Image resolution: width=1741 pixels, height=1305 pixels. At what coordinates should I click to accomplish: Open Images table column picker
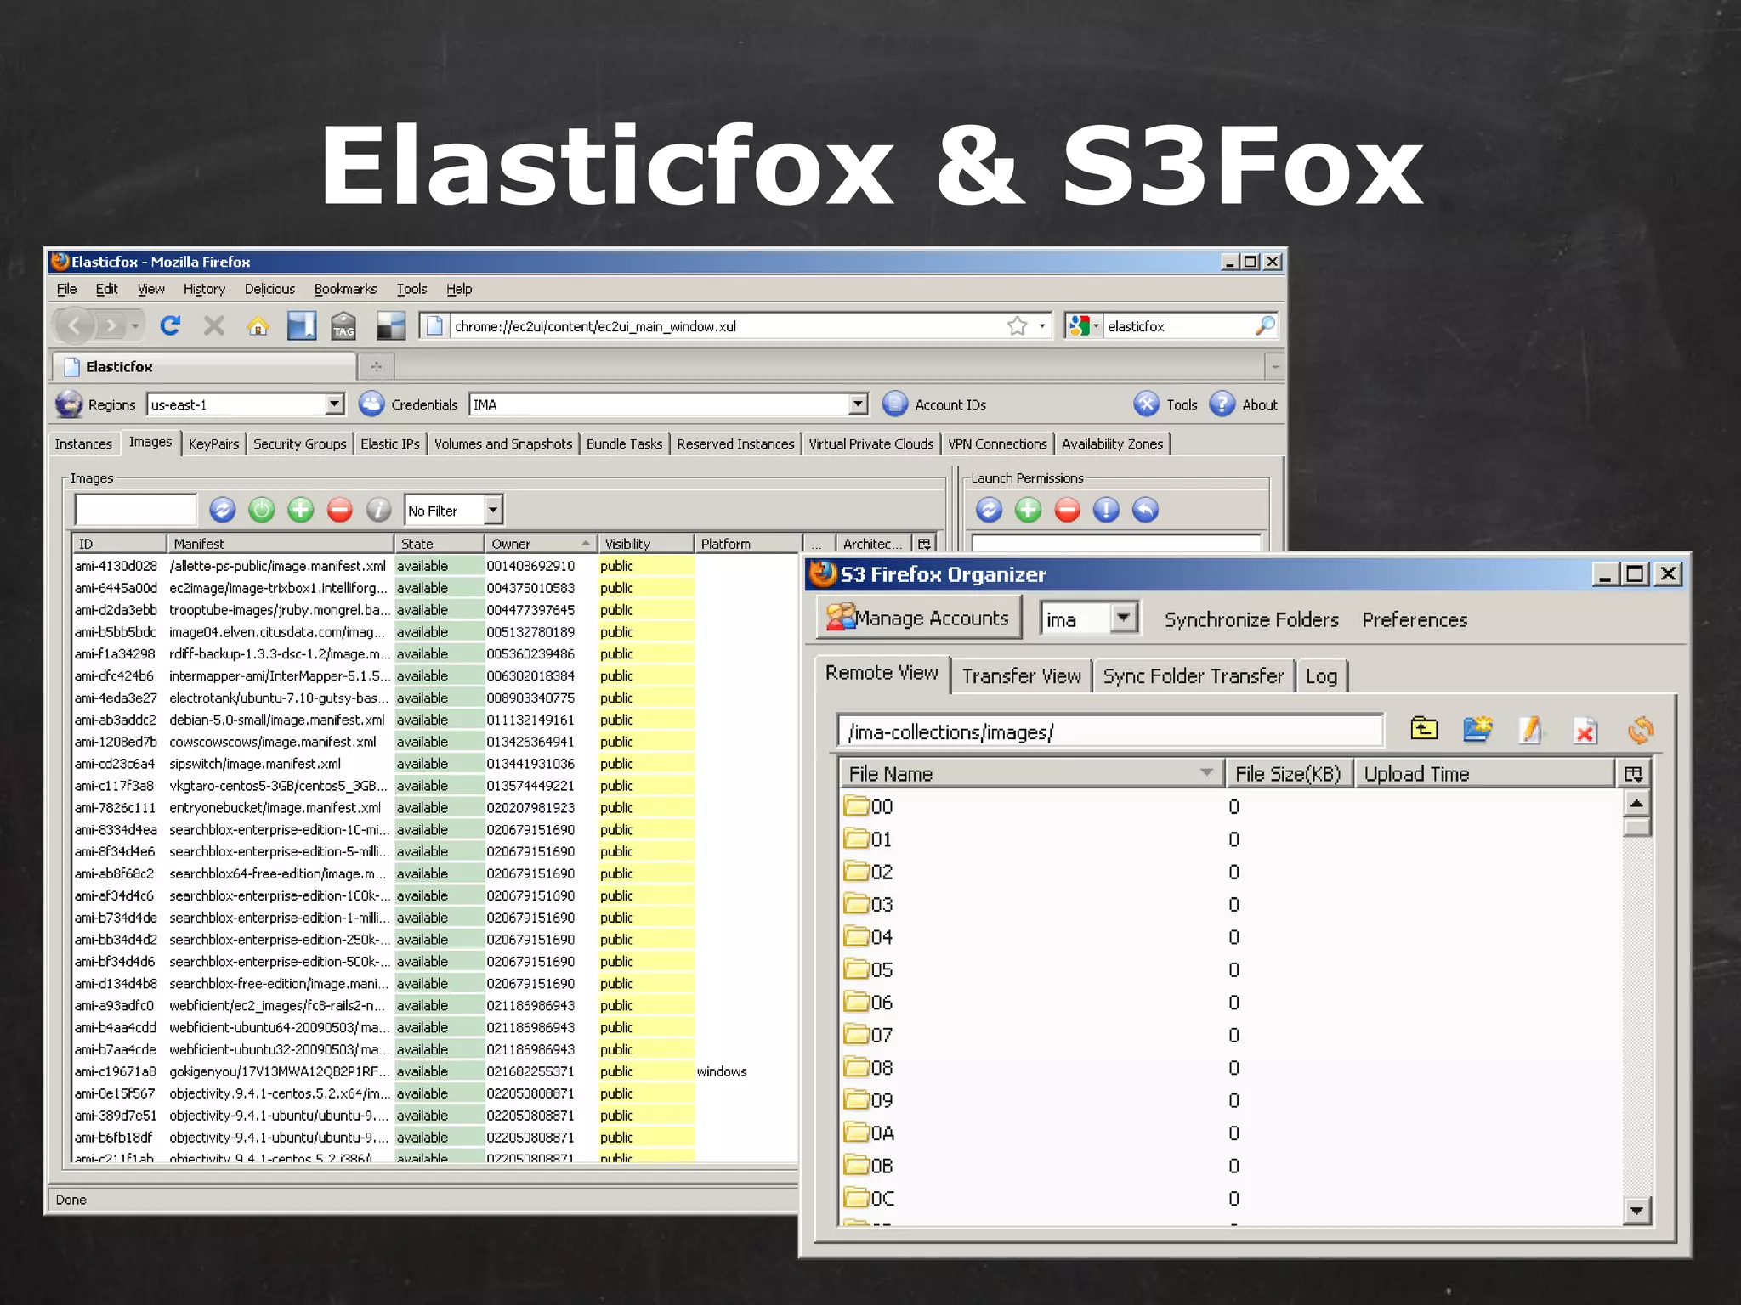(925, 544)
